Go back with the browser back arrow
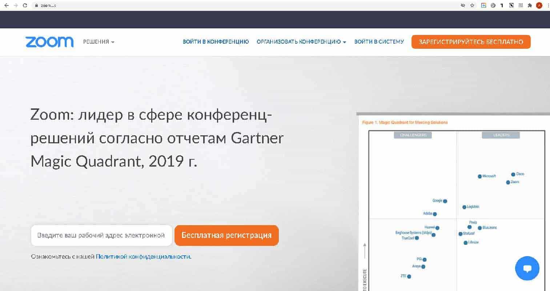 click(x=6, y=5)
